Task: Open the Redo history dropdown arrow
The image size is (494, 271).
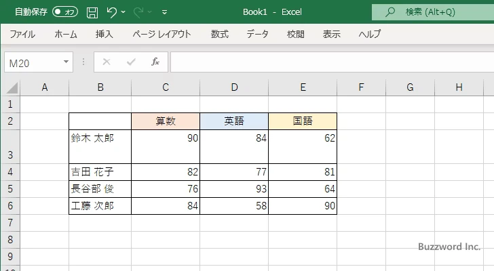Action: [150, 12]
